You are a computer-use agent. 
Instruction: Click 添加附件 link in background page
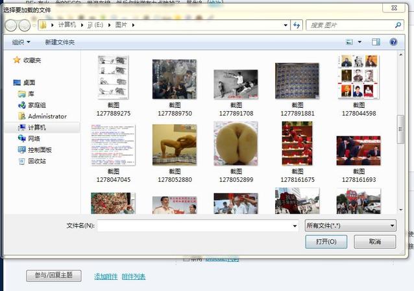106,277
